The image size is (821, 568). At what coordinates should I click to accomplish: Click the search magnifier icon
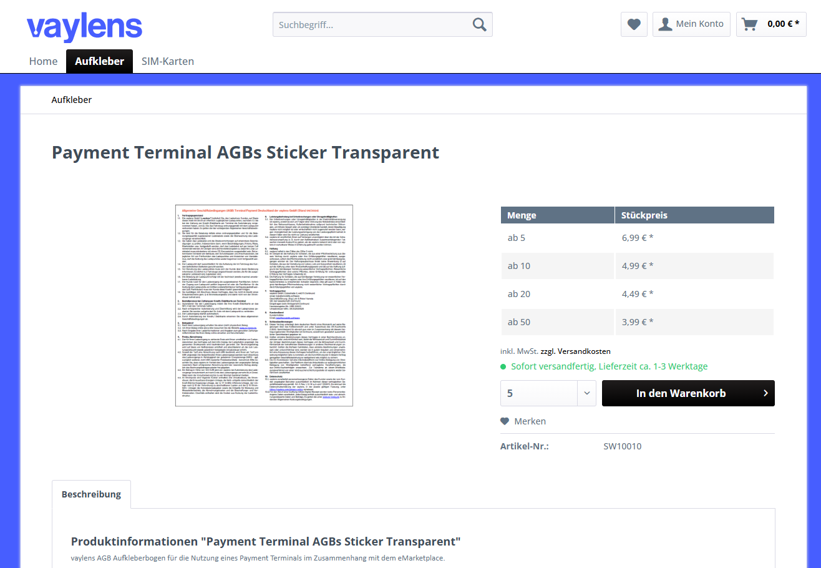pos(479,24)
